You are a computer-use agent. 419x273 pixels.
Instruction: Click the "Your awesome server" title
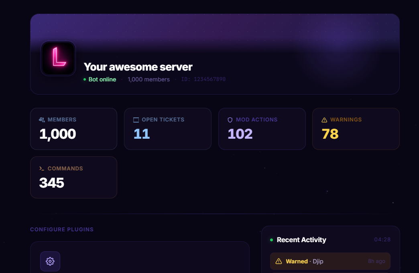[138, 67]
